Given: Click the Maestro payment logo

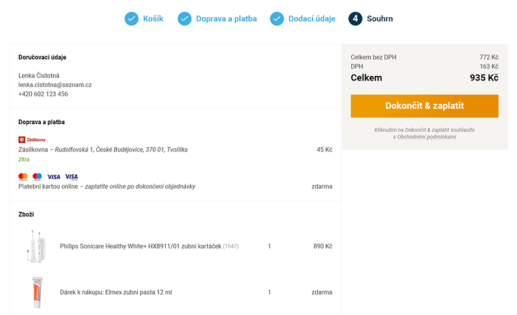Looking at the screenshot, I should point(37,177).
